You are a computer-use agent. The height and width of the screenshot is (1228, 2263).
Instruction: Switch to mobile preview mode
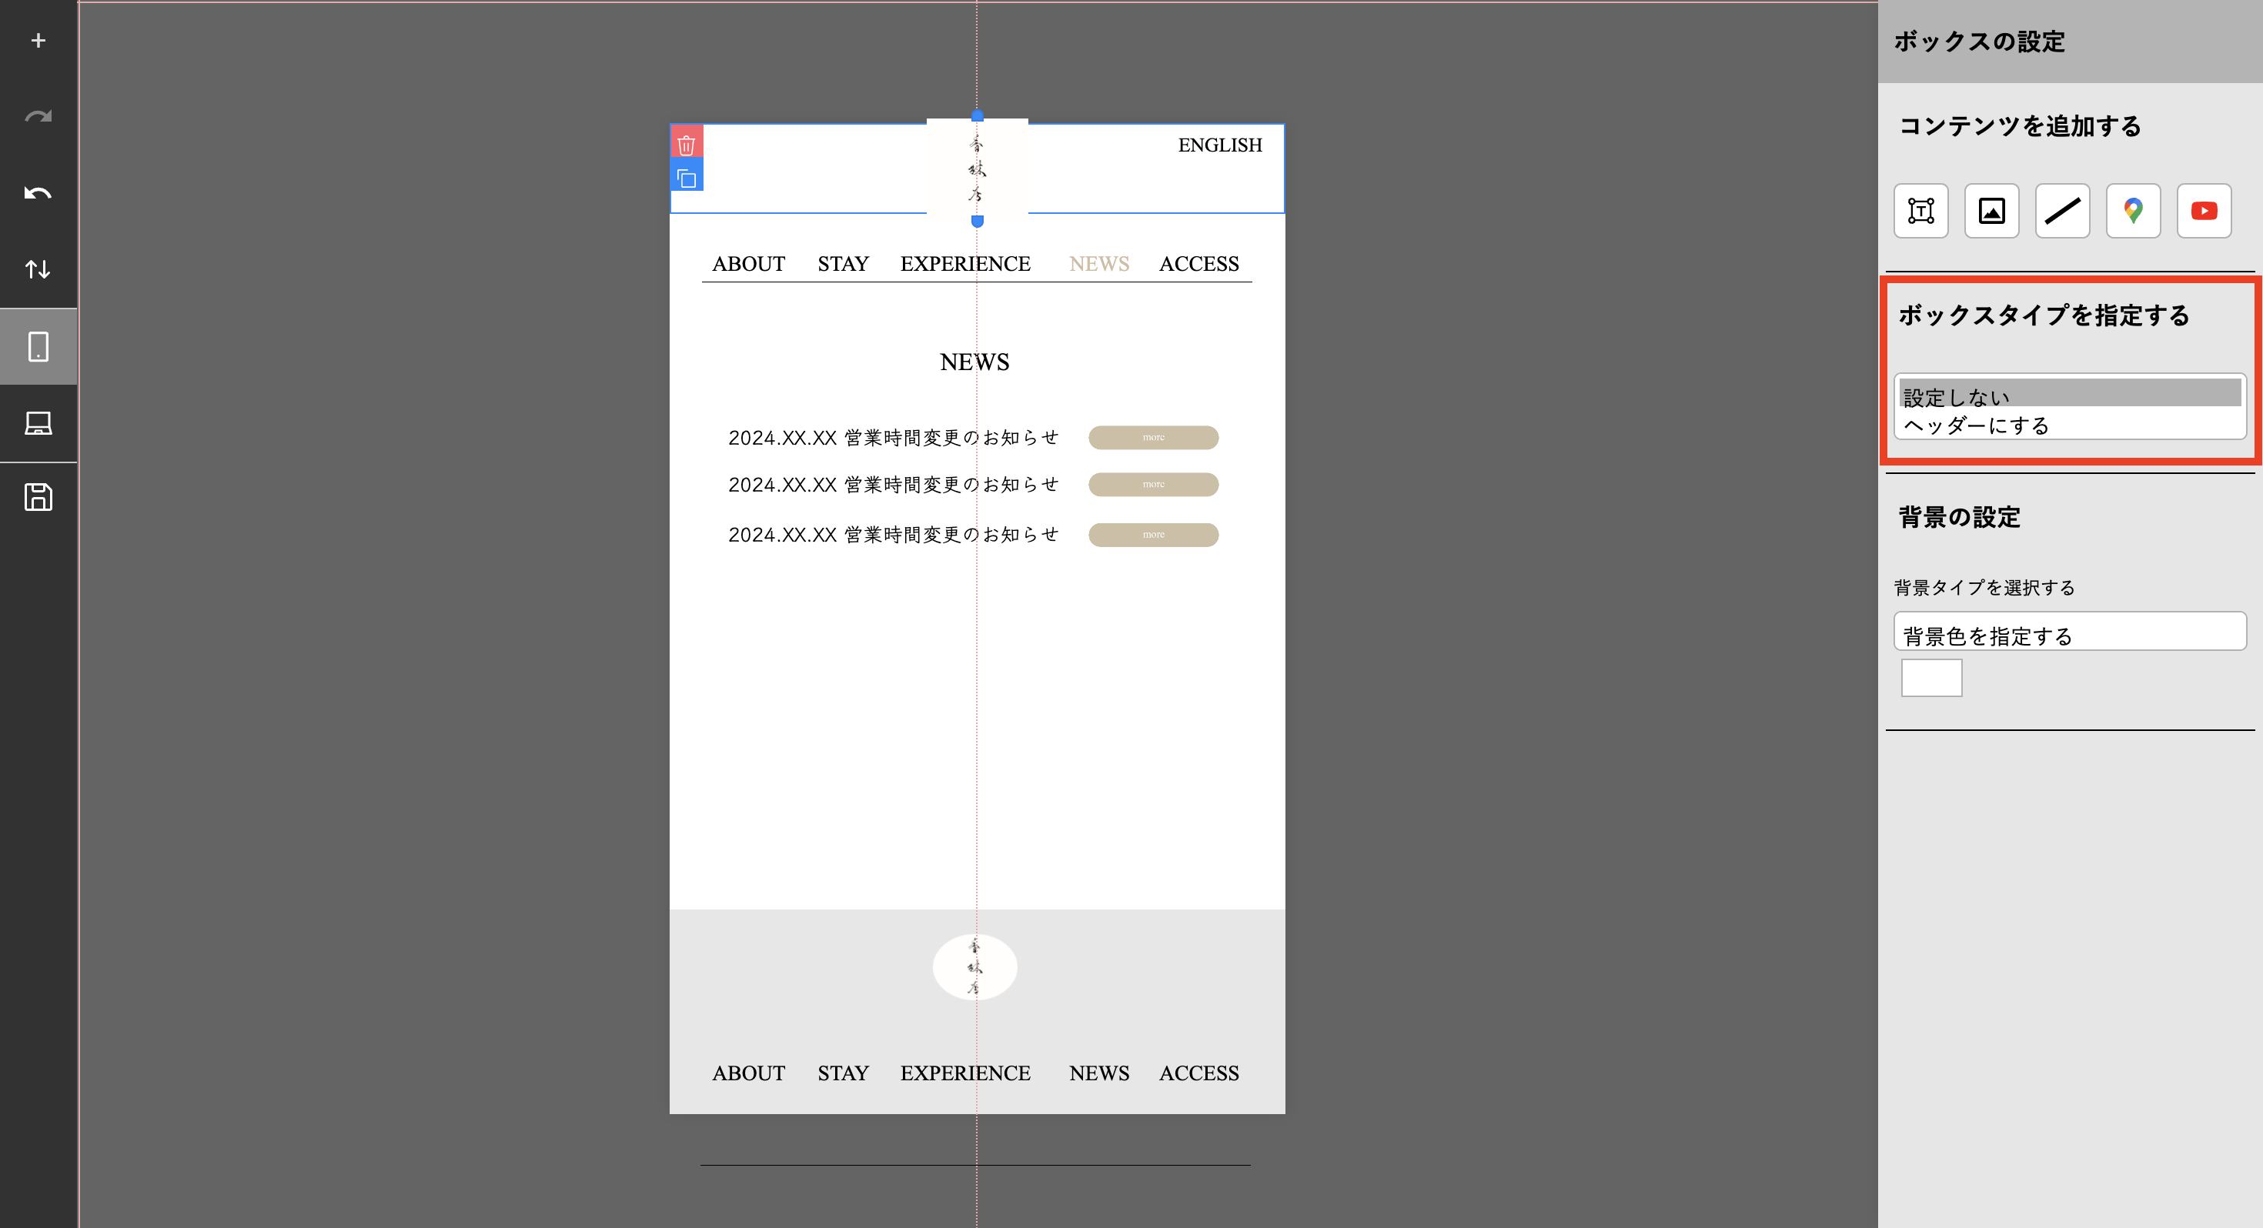[x=38, y=346]
